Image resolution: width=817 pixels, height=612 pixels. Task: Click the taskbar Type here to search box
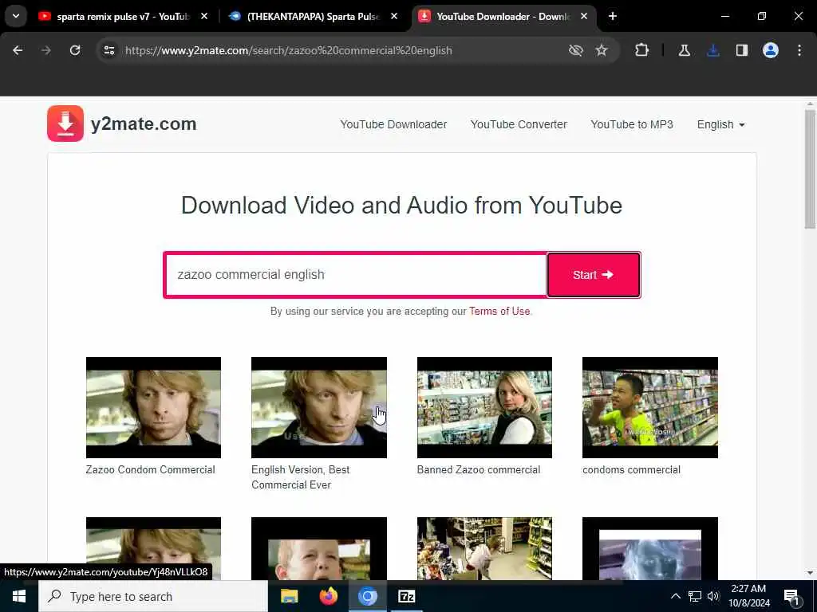click(x=153, y=596)
